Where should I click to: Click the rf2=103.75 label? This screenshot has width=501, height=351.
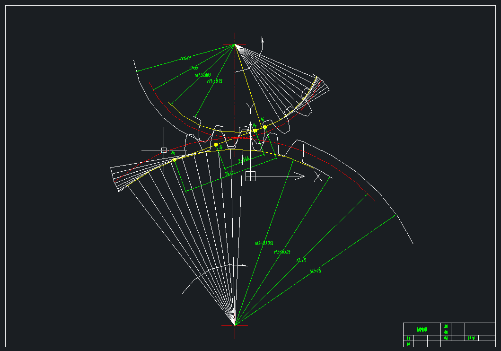tap(282, 252)
